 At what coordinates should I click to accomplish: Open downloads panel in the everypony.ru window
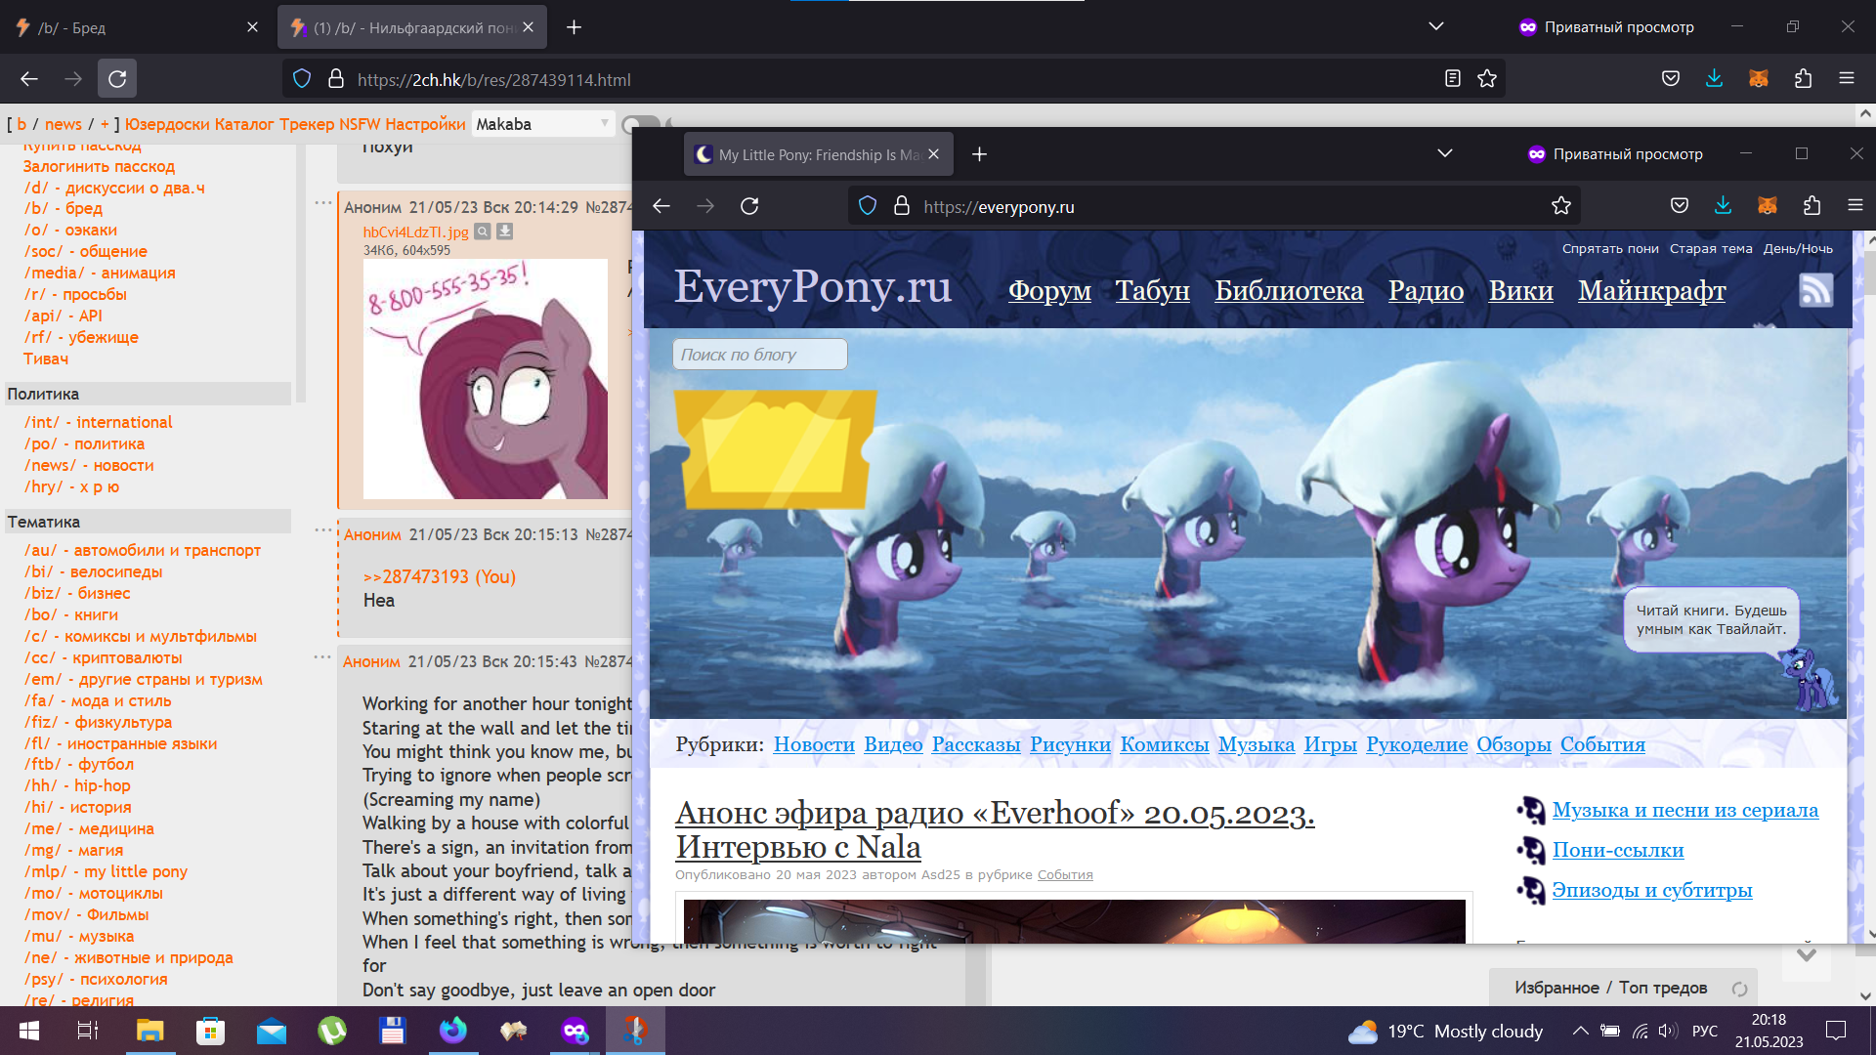coord(1723,206)
